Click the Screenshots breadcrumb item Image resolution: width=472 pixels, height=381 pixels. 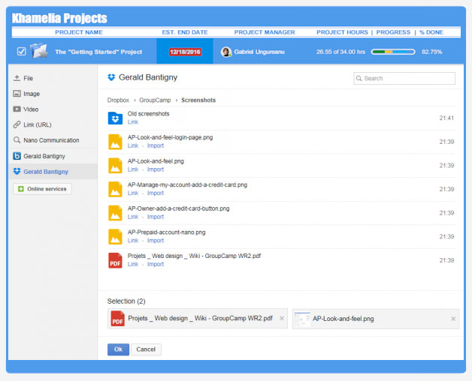pyautogui.click(x=198, y=100)
